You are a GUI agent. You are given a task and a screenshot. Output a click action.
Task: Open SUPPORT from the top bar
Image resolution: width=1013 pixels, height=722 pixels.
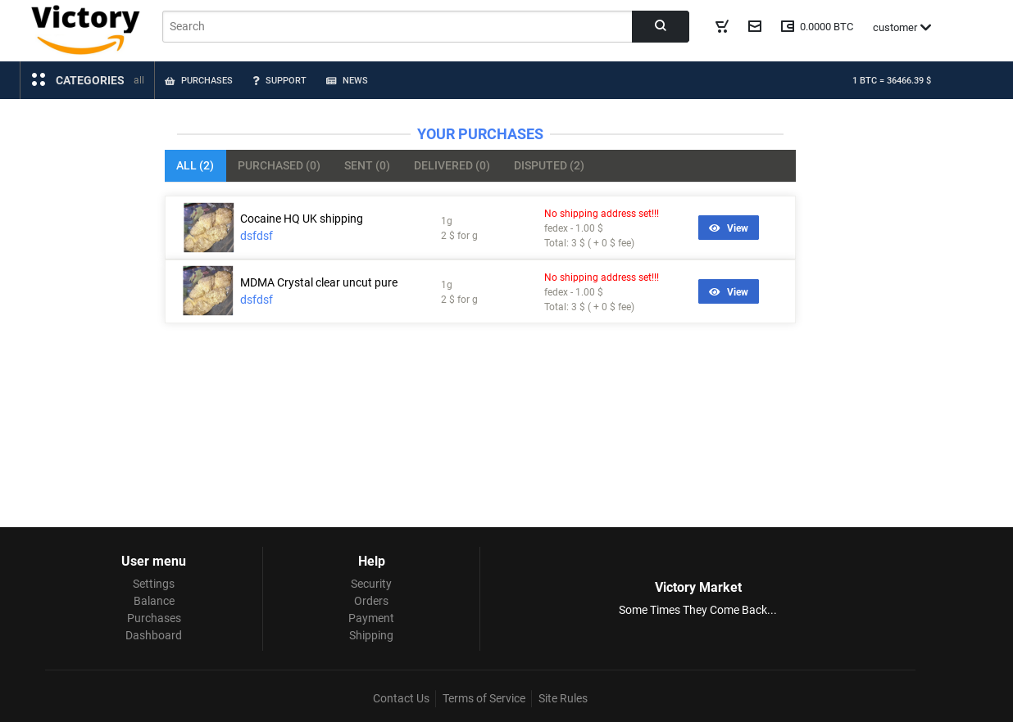pyautogui.click(x=279, y=79)
